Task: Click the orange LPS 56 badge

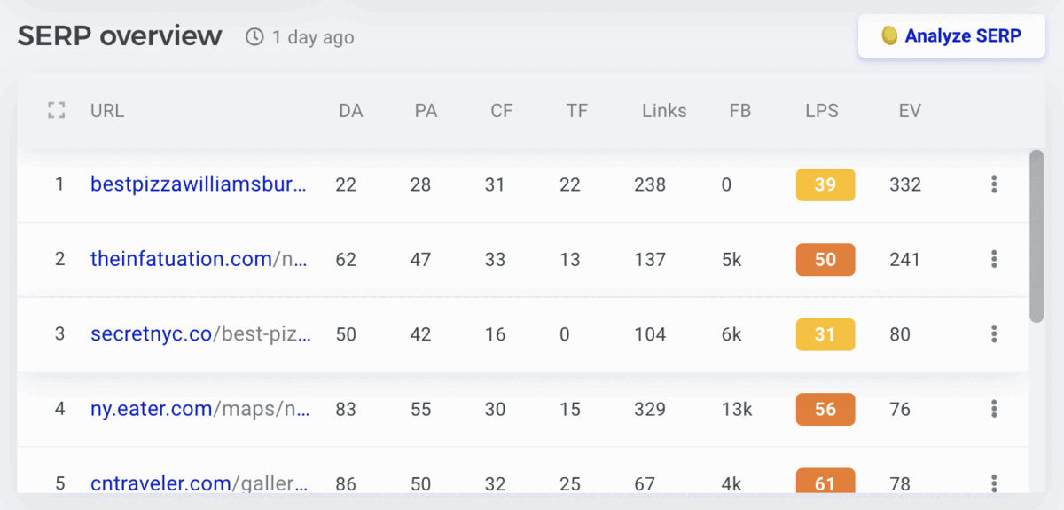Action: [x=825, y=409]
